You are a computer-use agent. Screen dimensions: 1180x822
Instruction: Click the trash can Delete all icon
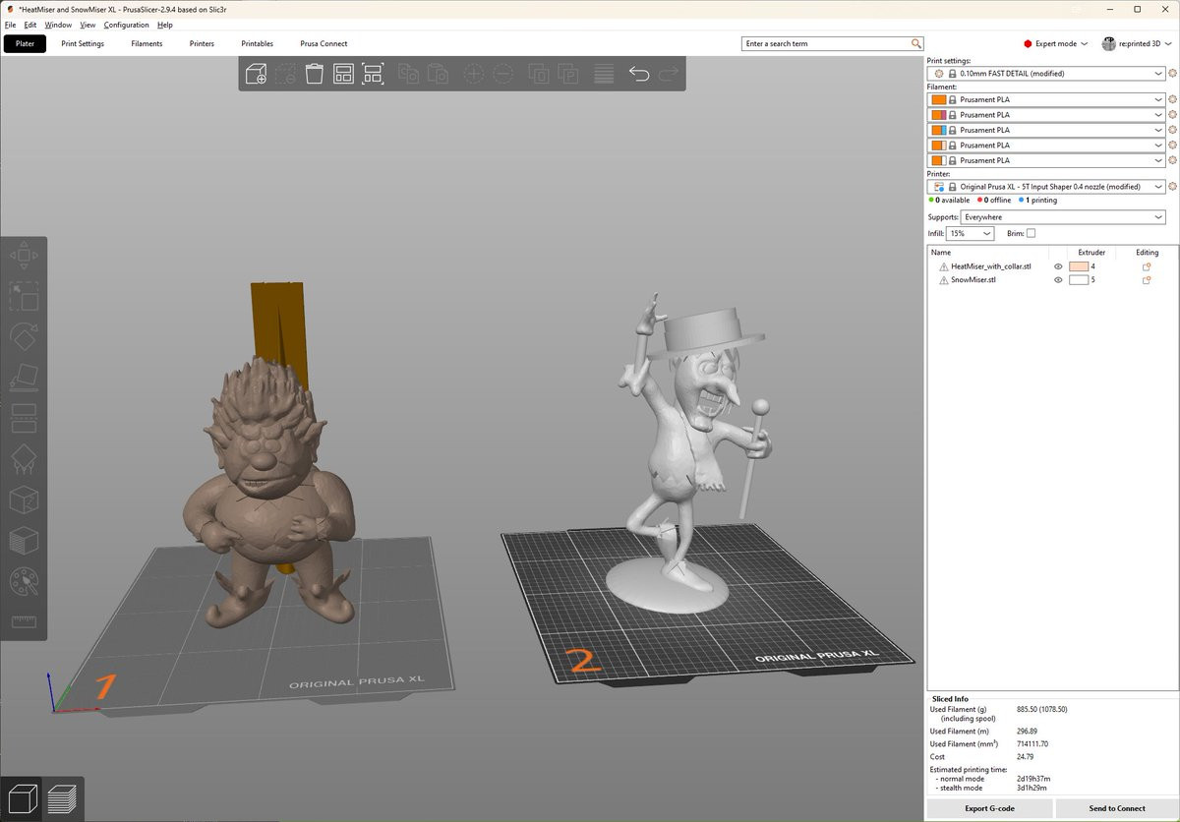tap(314, 74)
